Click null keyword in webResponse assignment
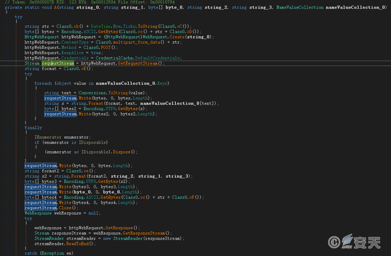 pos(93,213)
